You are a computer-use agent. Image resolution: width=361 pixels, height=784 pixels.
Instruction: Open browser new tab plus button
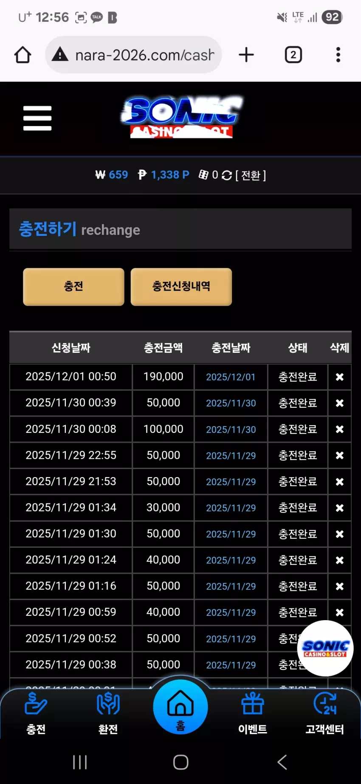pyautogui.click(x=246, y=55)
